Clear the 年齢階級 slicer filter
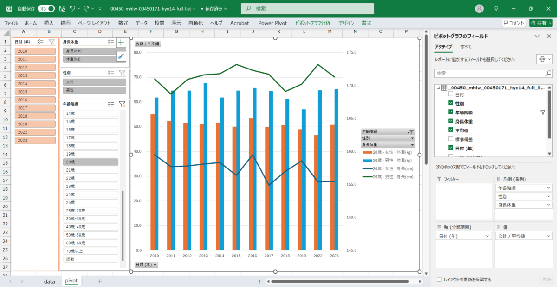557x287 pixels. [x=122, y=104]
